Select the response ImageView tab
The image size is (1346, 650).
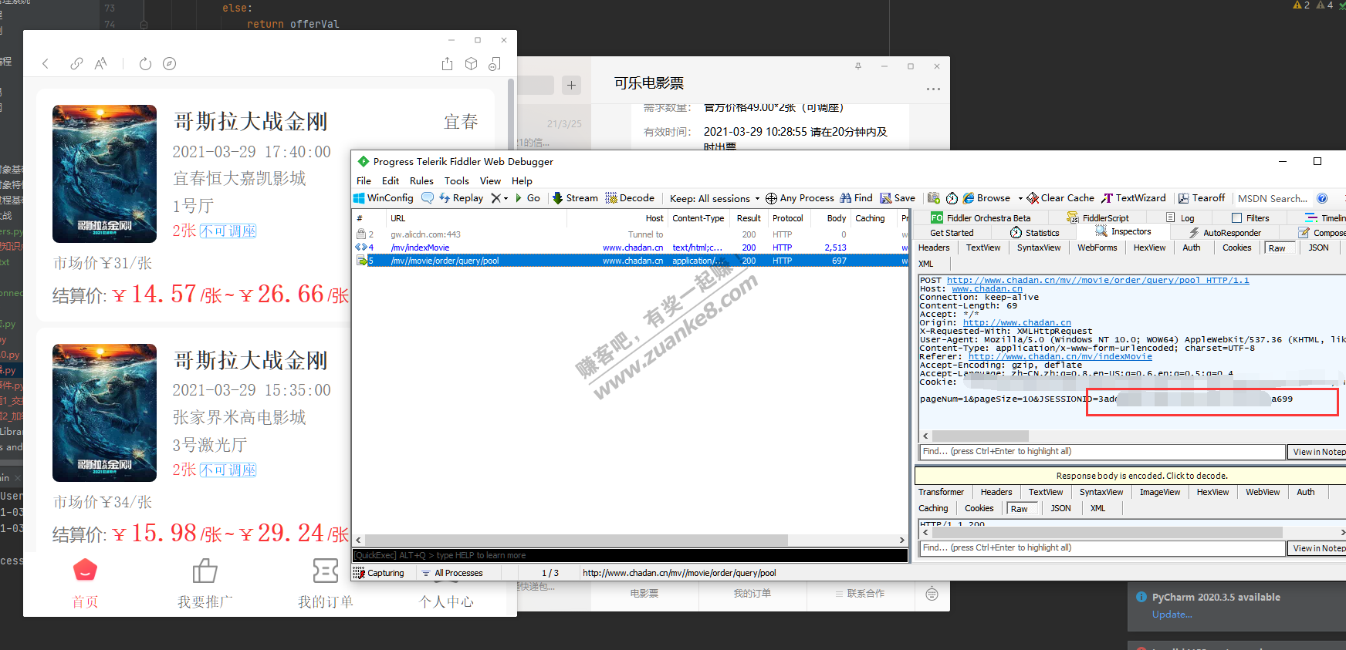tap(1159, 492)
